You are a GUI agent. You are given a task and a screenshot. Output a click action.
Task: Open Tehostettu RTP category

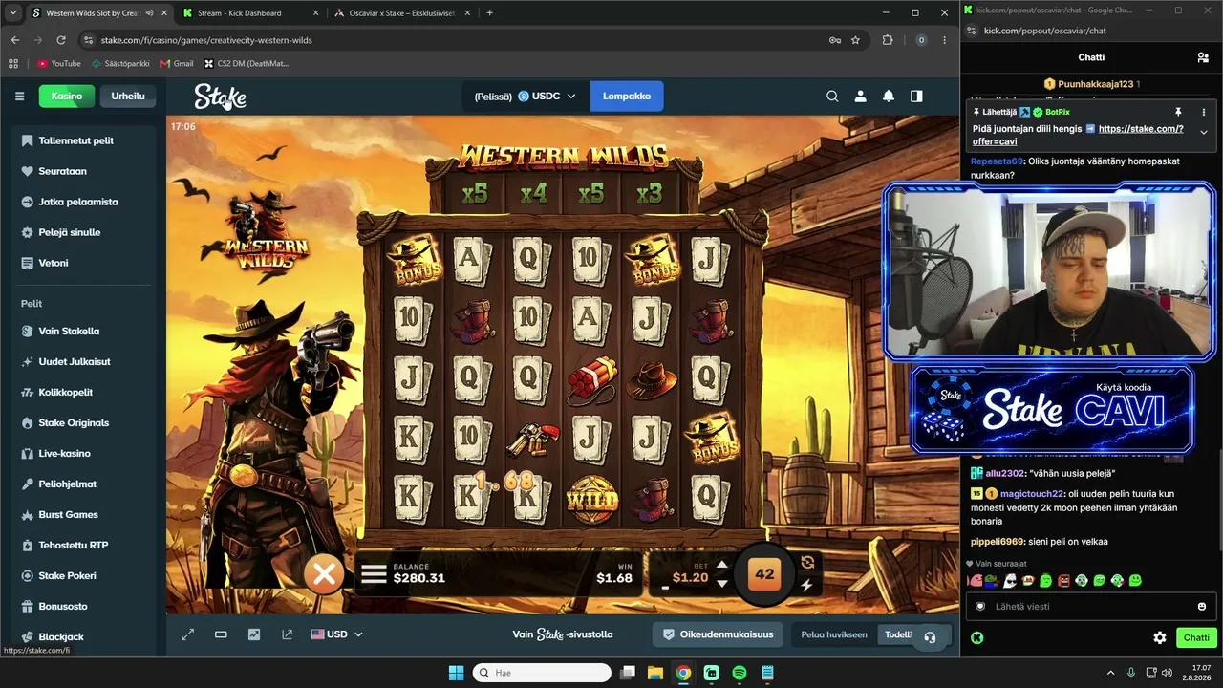coord(84,545)
